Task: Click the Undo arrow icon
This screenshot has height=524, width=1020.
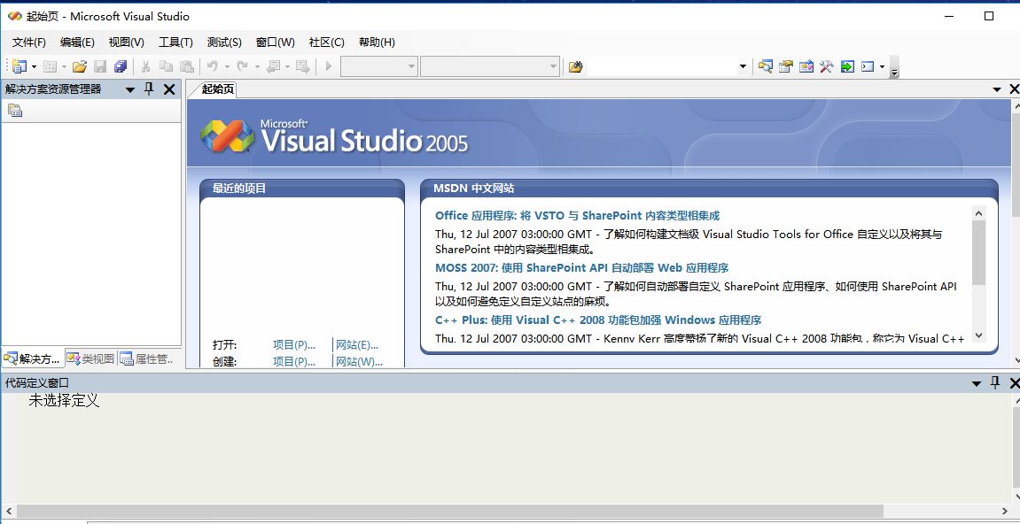Action: 212,66
